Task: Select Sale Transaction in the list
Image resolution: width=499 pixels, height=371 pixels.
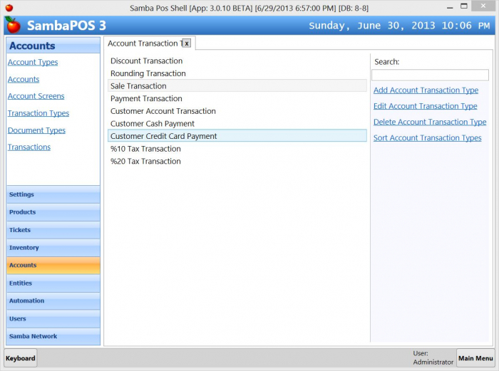Action: click(138, 86)
